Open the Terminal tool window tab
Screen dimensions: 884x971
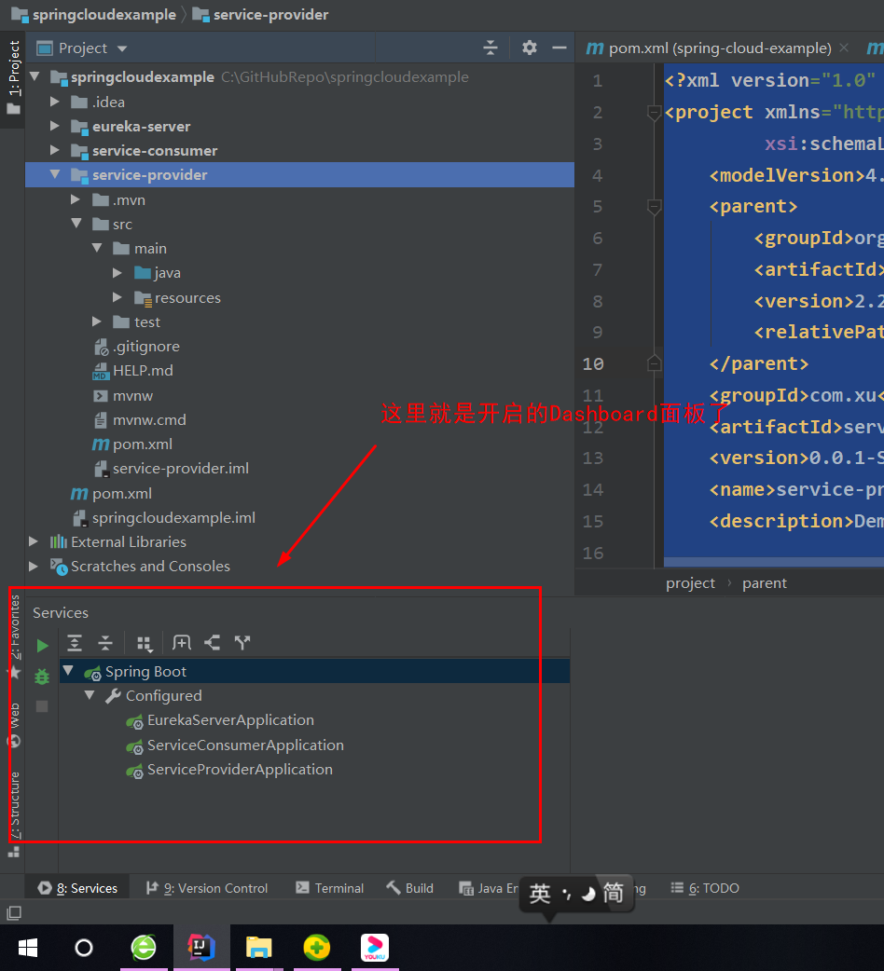(329, 888)
